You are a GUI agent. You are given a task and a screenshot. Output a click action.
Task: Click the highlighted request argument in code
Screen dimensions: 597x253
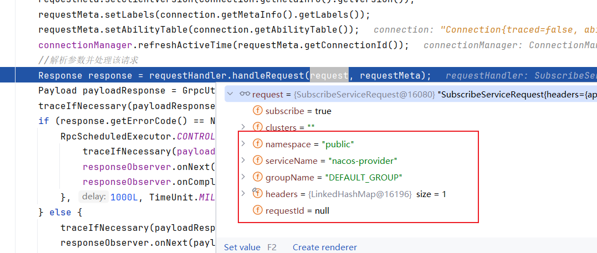[x=329, y=75]
